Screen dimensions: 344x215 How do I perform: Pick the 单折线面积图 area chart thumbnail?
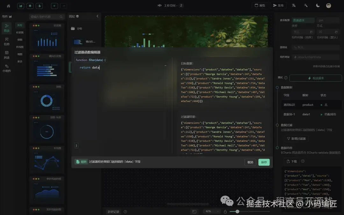pyautogui.click(x=47, y=191)
